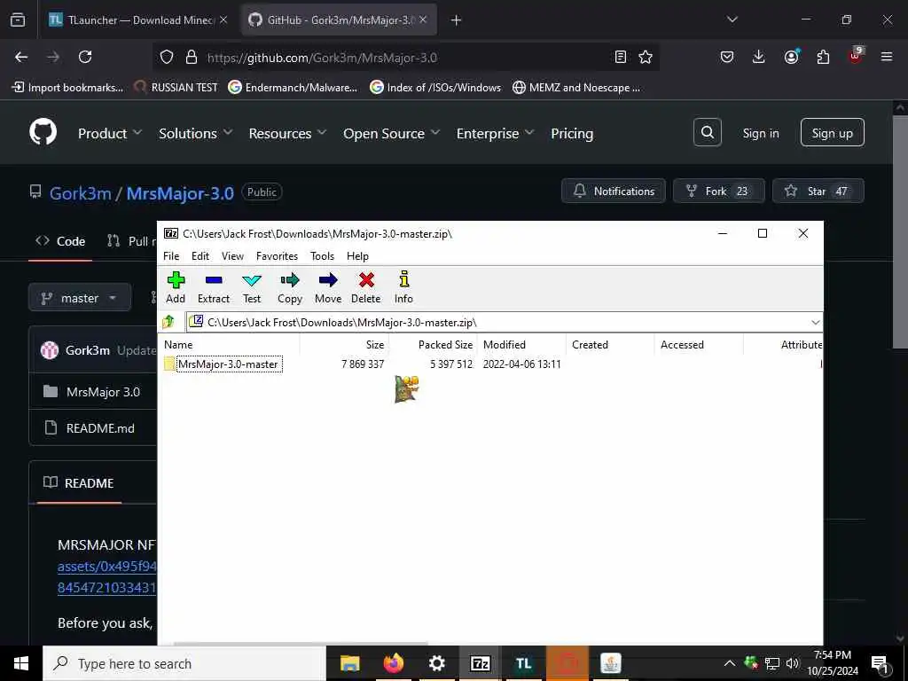Open Firefox list all tabs arrow
908x681 pixels.
pyautogui.click(x=732, y=20)
